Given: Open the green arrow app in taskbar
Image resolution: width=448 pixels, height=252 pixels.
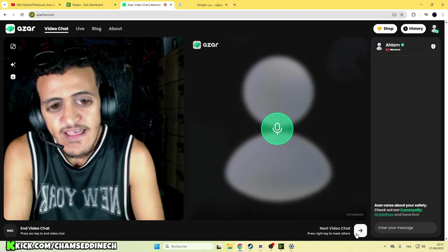Looking at the screenshot, I should [281, 246].
